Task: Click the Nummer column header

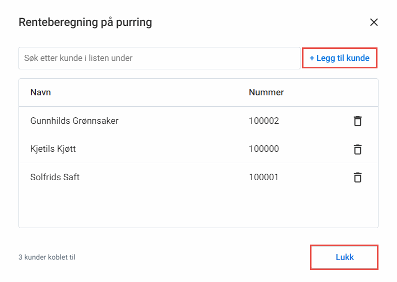Action: pos(266,92)
